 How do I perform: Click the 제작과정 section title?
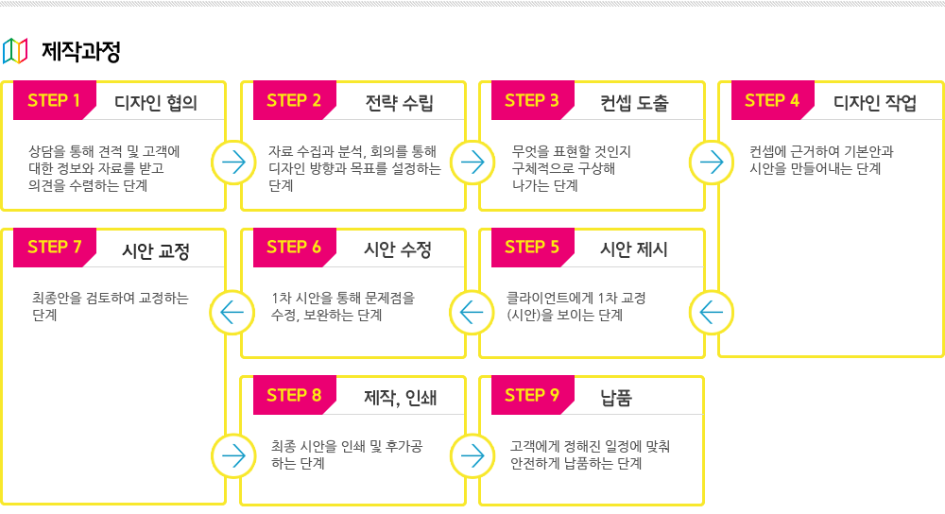pyautogui.click(x=80, y=51)
